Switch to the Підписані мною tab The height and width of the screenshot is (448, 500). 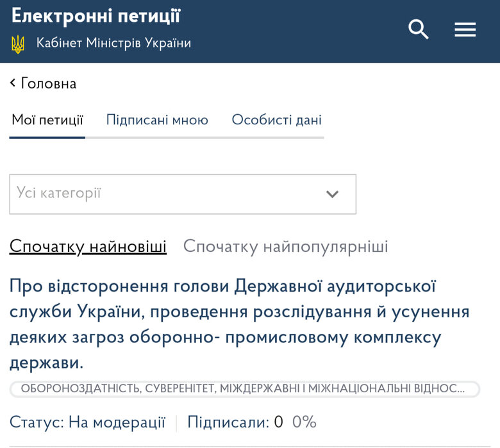pyautogui.click(x=157, y=120)
